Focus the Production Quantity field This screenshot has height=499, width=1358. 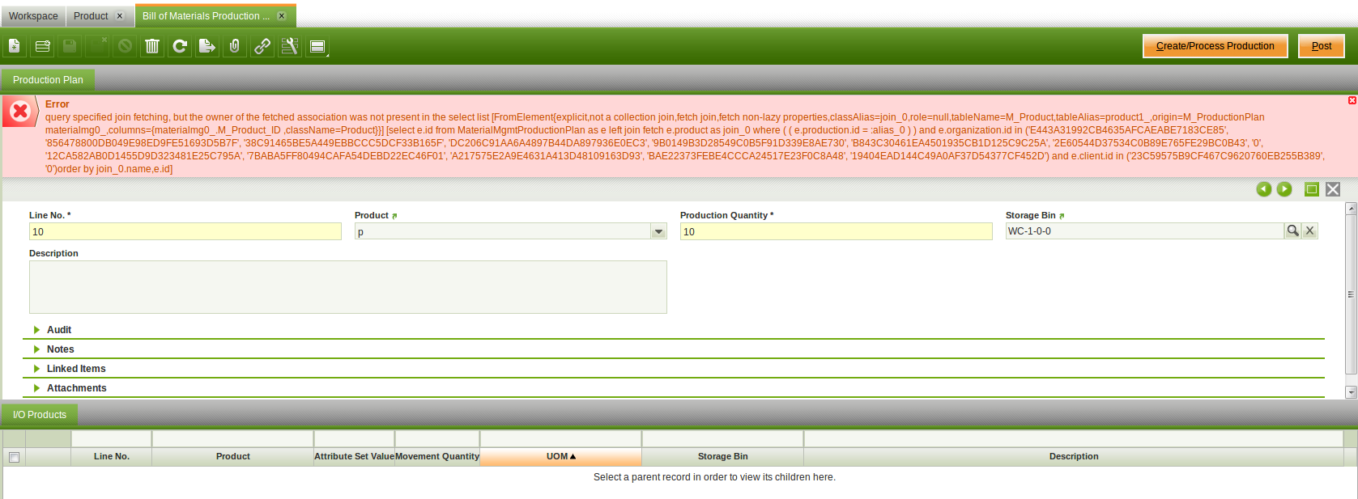click(x=836, y=231)
